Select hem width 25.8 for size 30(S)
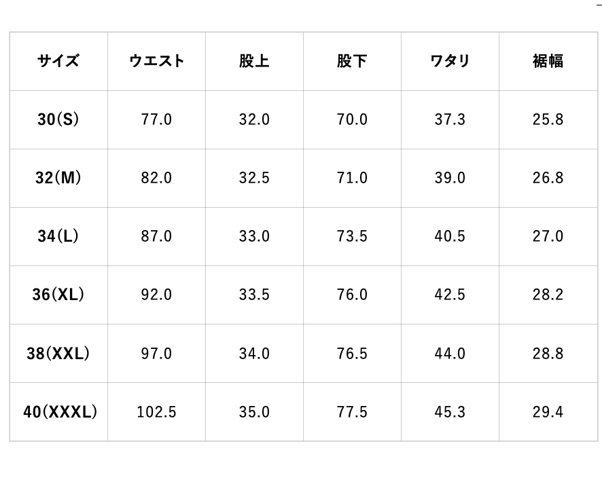 click(x=548, y=119)
